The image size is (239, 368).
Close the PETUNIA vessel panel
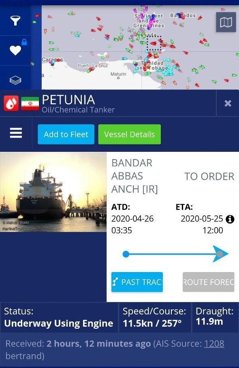pos(228,103)
